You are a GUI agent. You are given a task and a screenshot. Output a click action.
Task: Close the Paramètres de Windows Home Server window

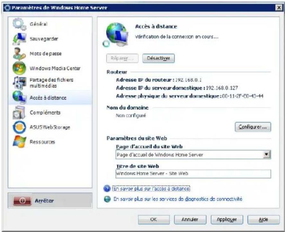(279, 7)
